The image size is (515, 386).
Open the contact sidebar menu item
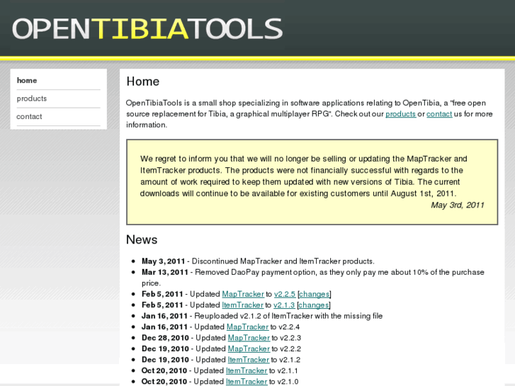29,117
